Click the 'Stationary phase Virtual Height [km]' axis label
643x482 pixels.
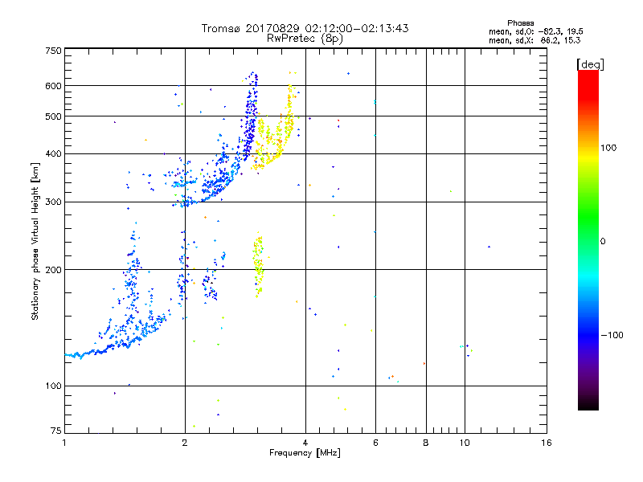pos(35,242)
